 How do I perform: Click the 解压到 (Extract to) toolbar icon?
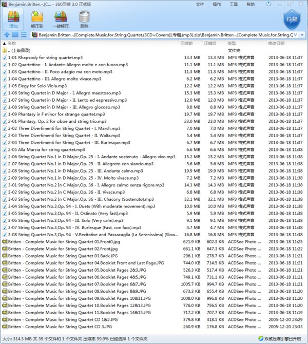37,20
